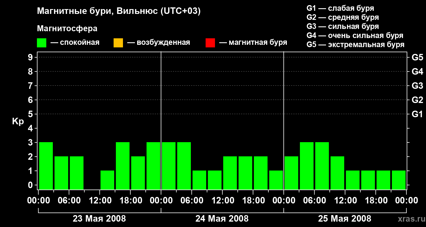
Task: Click the red "магнитная буря" legend swatch
Action: 210,43
